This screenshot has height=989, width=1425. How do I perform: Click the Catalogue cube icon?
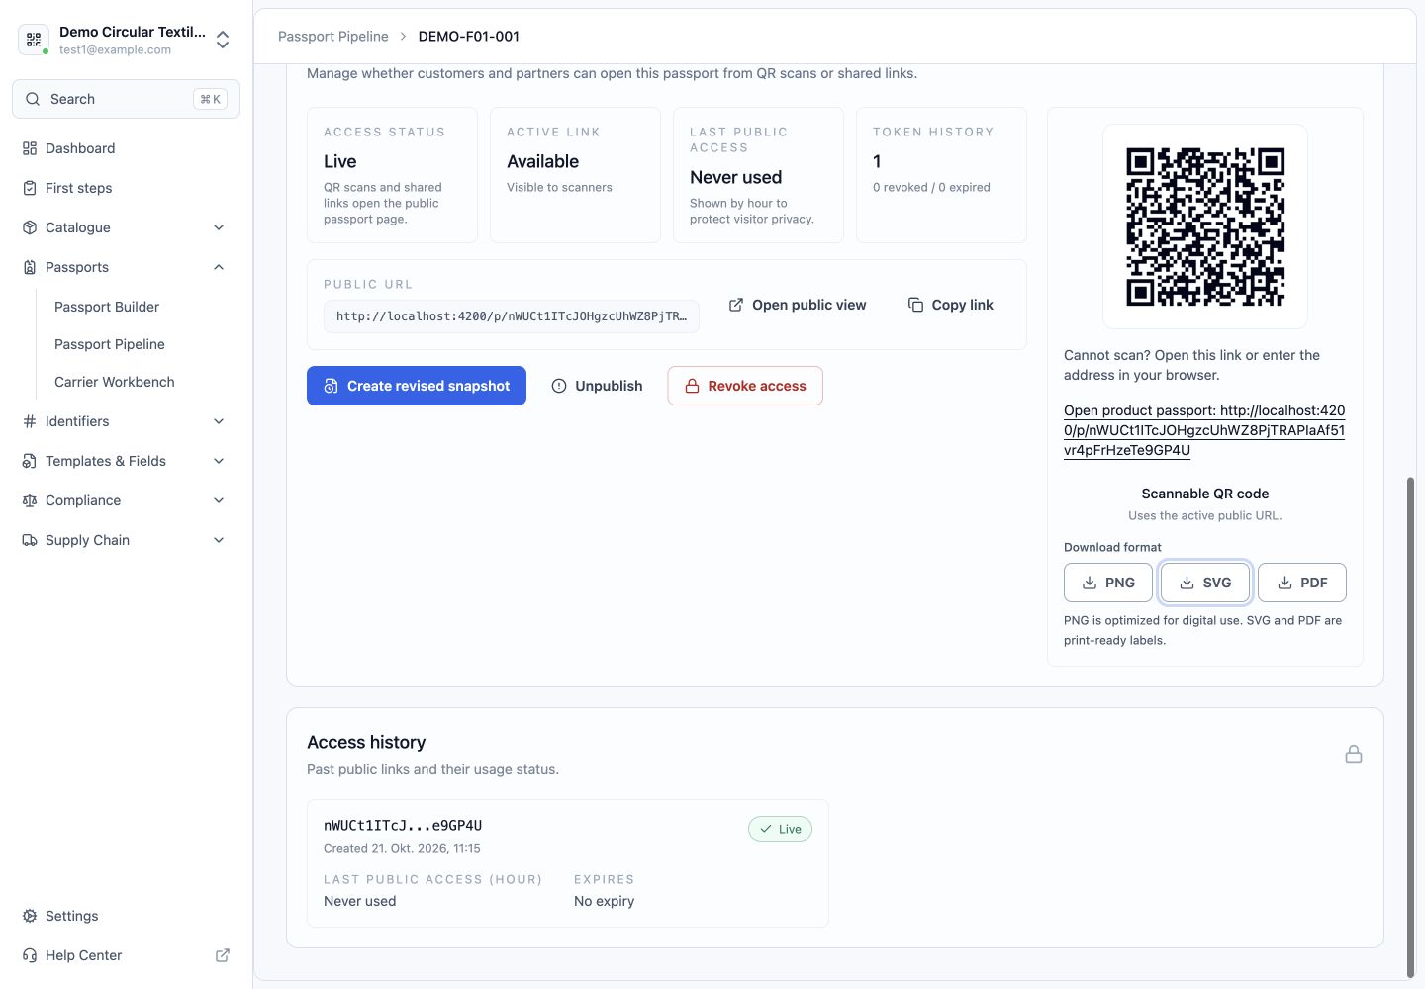30,227
